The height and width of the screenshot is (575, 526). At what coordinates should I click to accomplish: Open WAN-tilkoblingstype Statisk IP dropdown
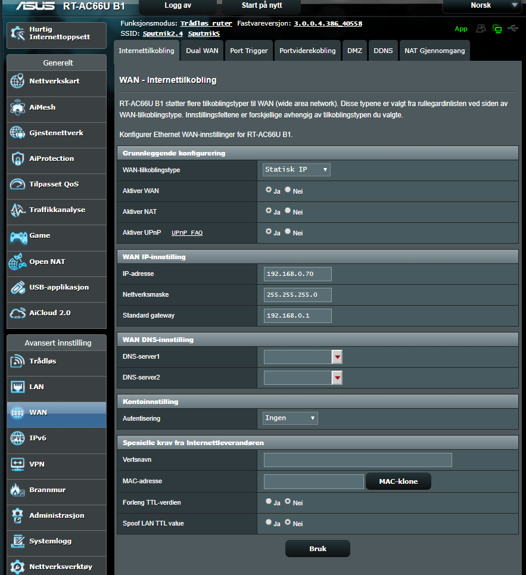point(296,169)
